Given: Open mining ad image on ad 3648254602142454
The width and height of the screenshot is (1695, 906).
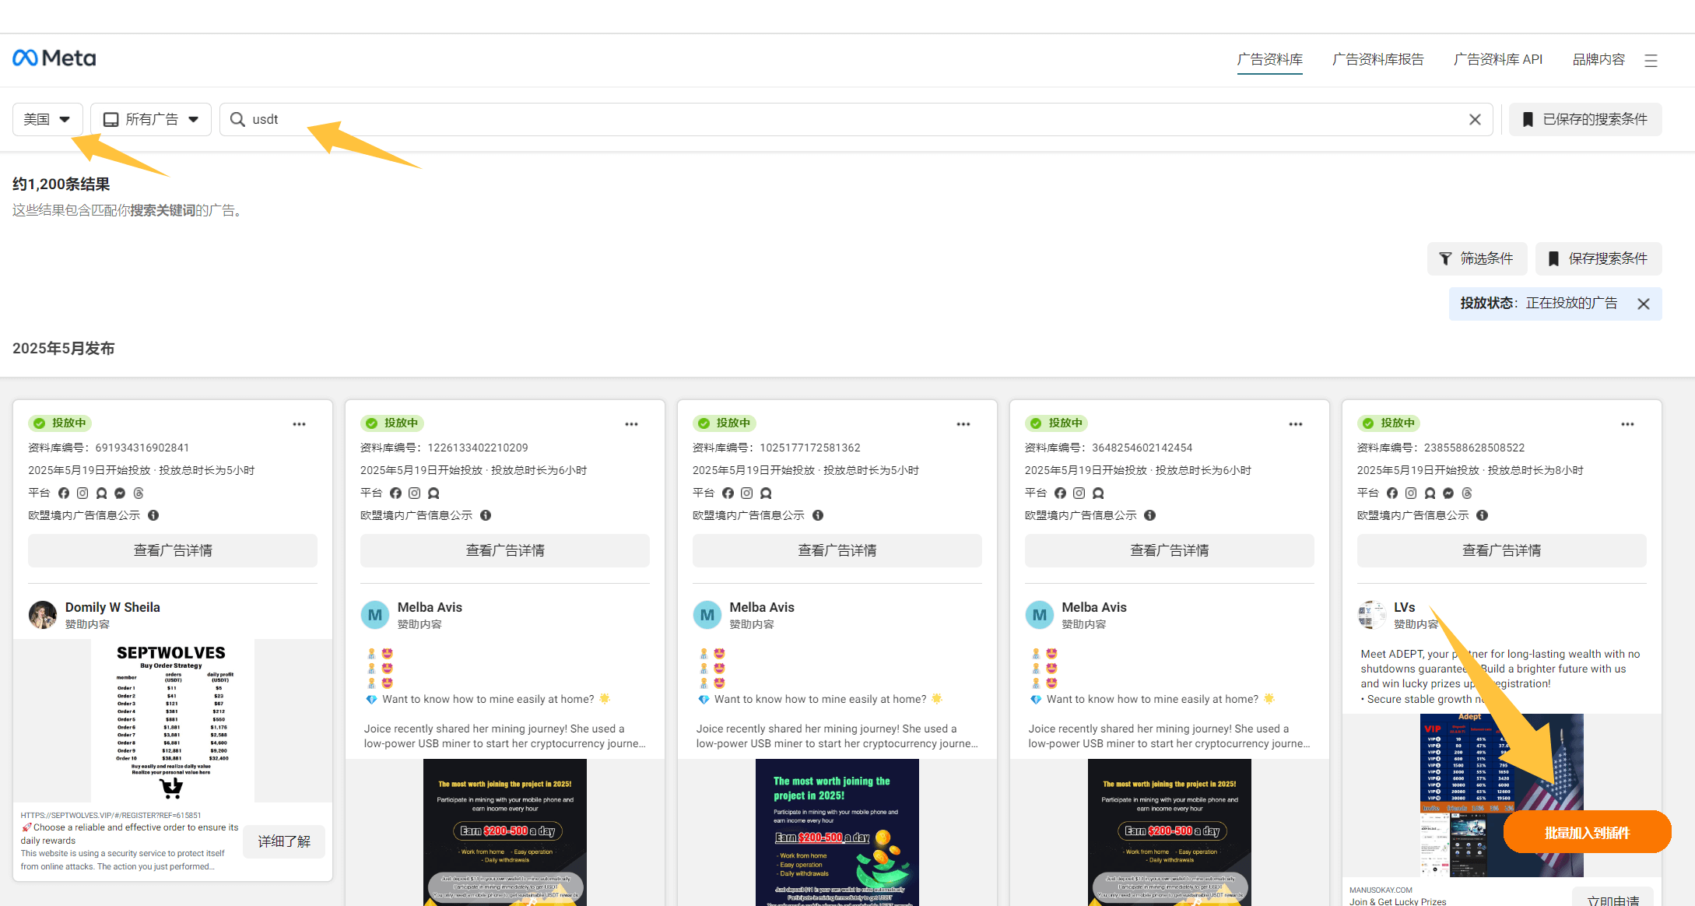Looking at the screenshot, I should click(x=1170, y=832).
